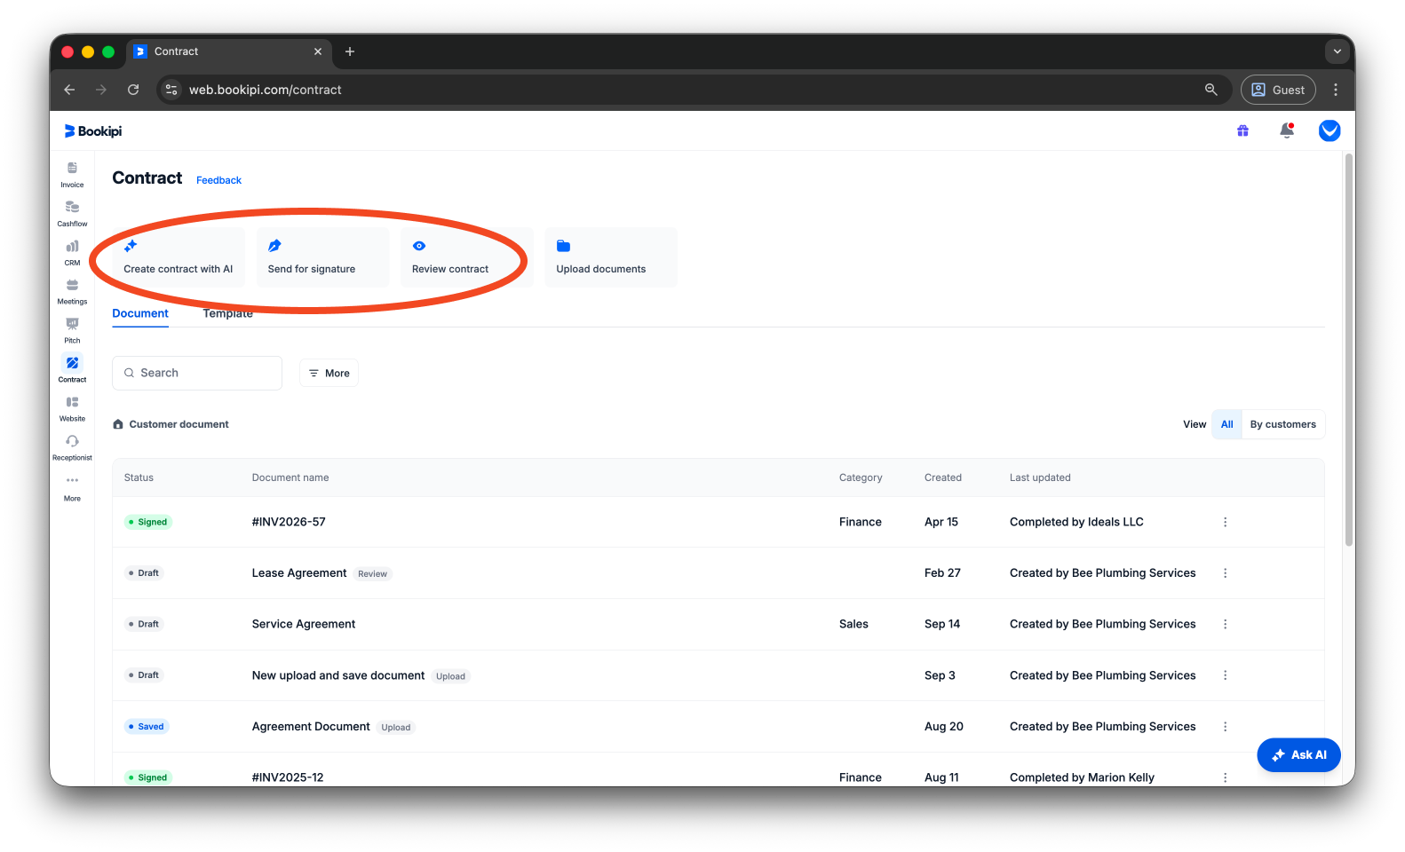The image size is (1405, 852).
Task: Open Cashflow from the sidebar
Action: pos(72,214)
